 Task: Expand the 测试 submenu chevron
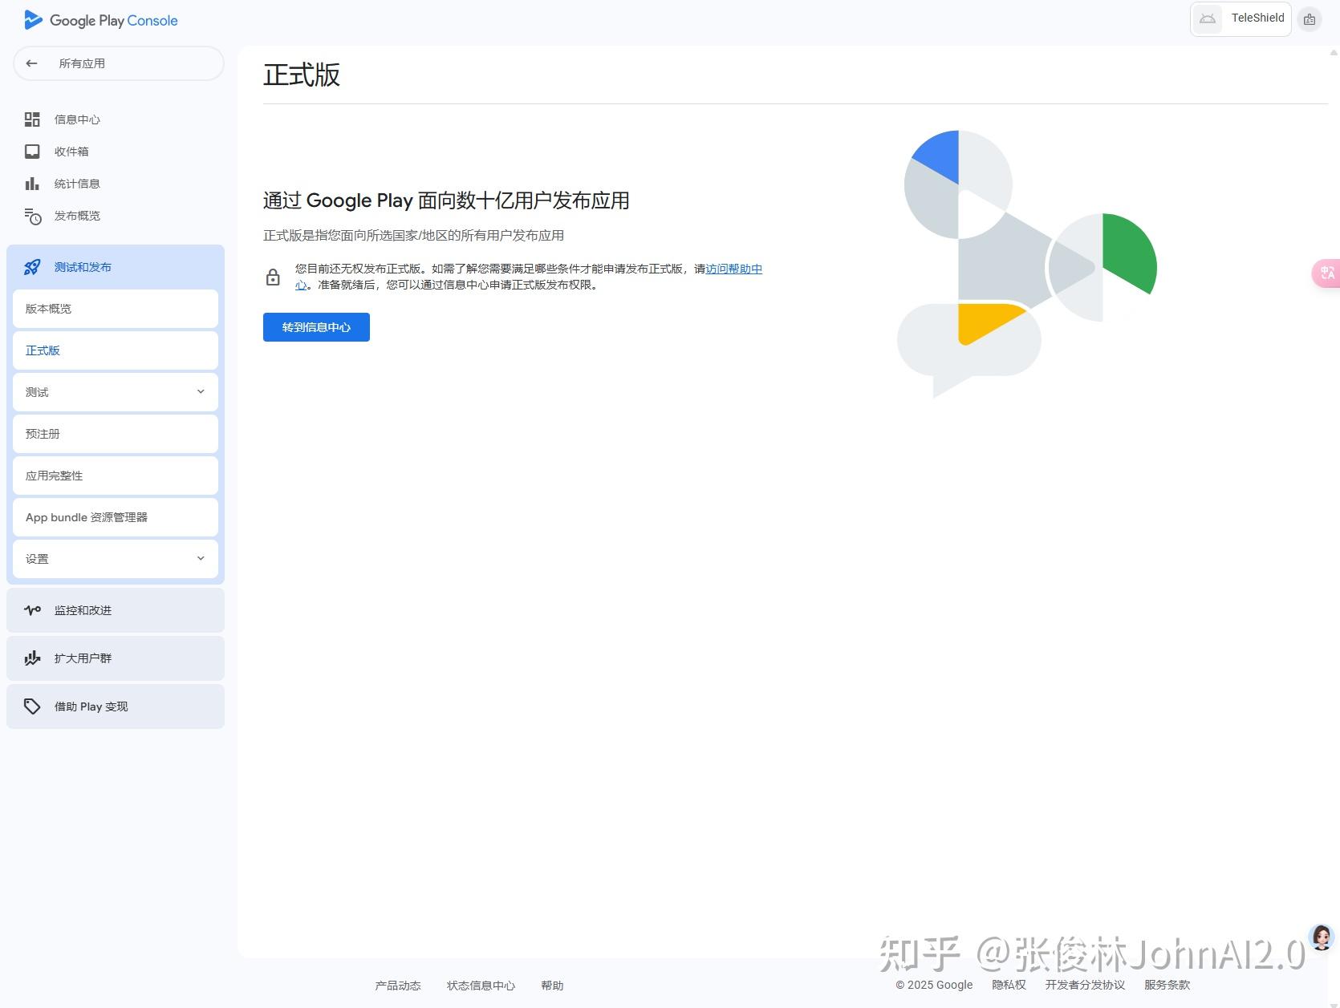pos(201,392)
